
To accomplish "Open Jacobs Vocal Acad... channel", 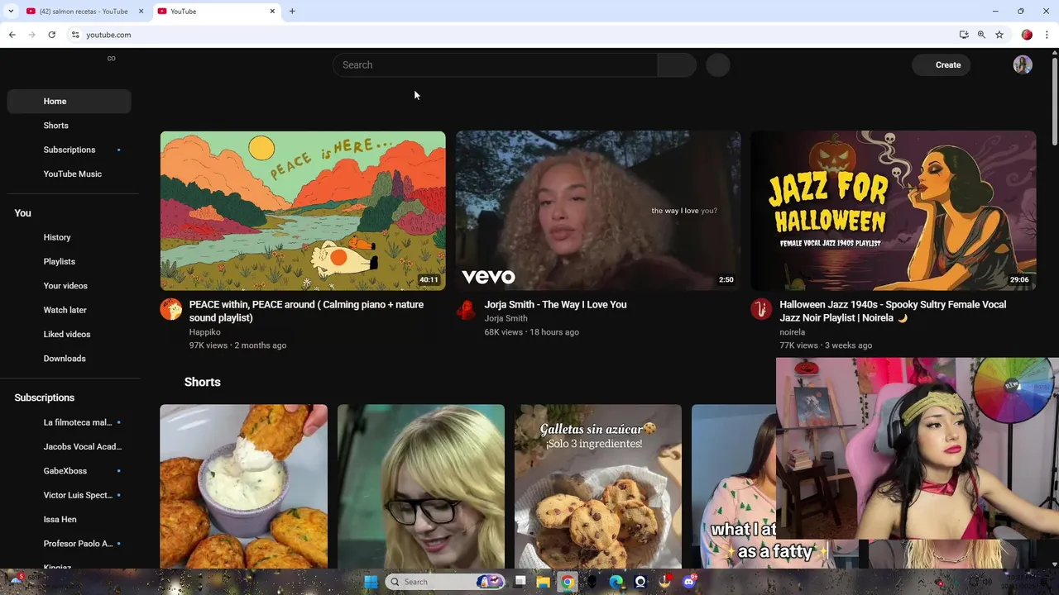I will (x=69, y=446).
